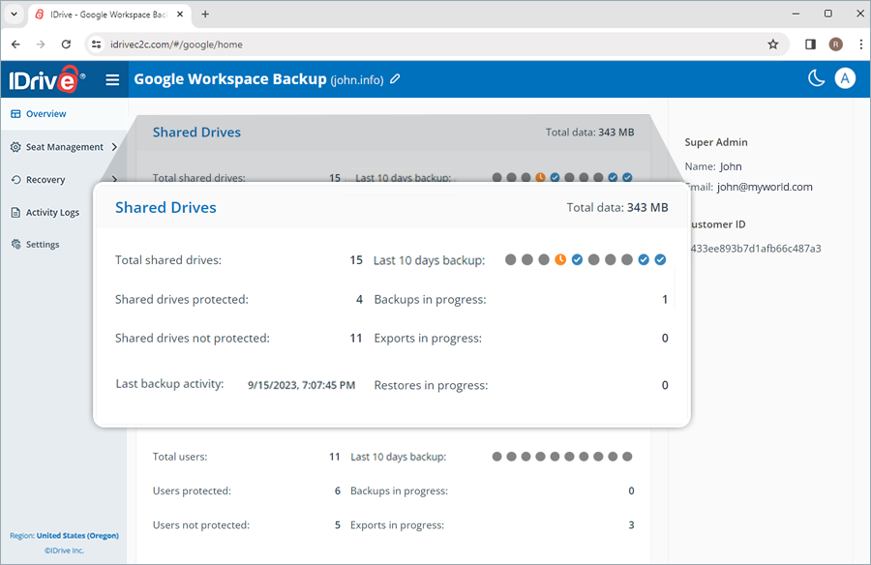Click the date 9/15/2023, 7:07:45 PM
This screenshot has height=565, width=871.
coord(301,385)
